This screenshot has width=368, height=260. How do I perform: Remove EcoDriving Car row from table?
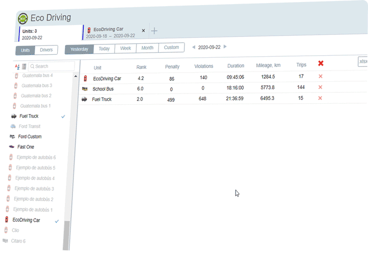(x=320, y=76)
